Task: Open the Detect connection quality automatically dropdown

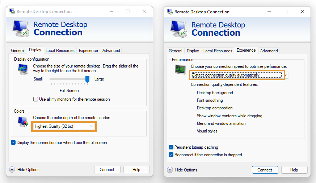Action: point(239,75)
